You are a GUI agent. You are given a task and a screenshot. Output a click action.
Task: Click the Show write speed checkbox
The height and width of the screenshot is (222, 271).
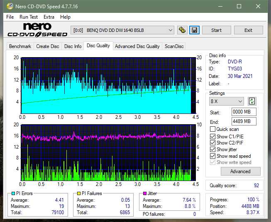click(212, 162)
